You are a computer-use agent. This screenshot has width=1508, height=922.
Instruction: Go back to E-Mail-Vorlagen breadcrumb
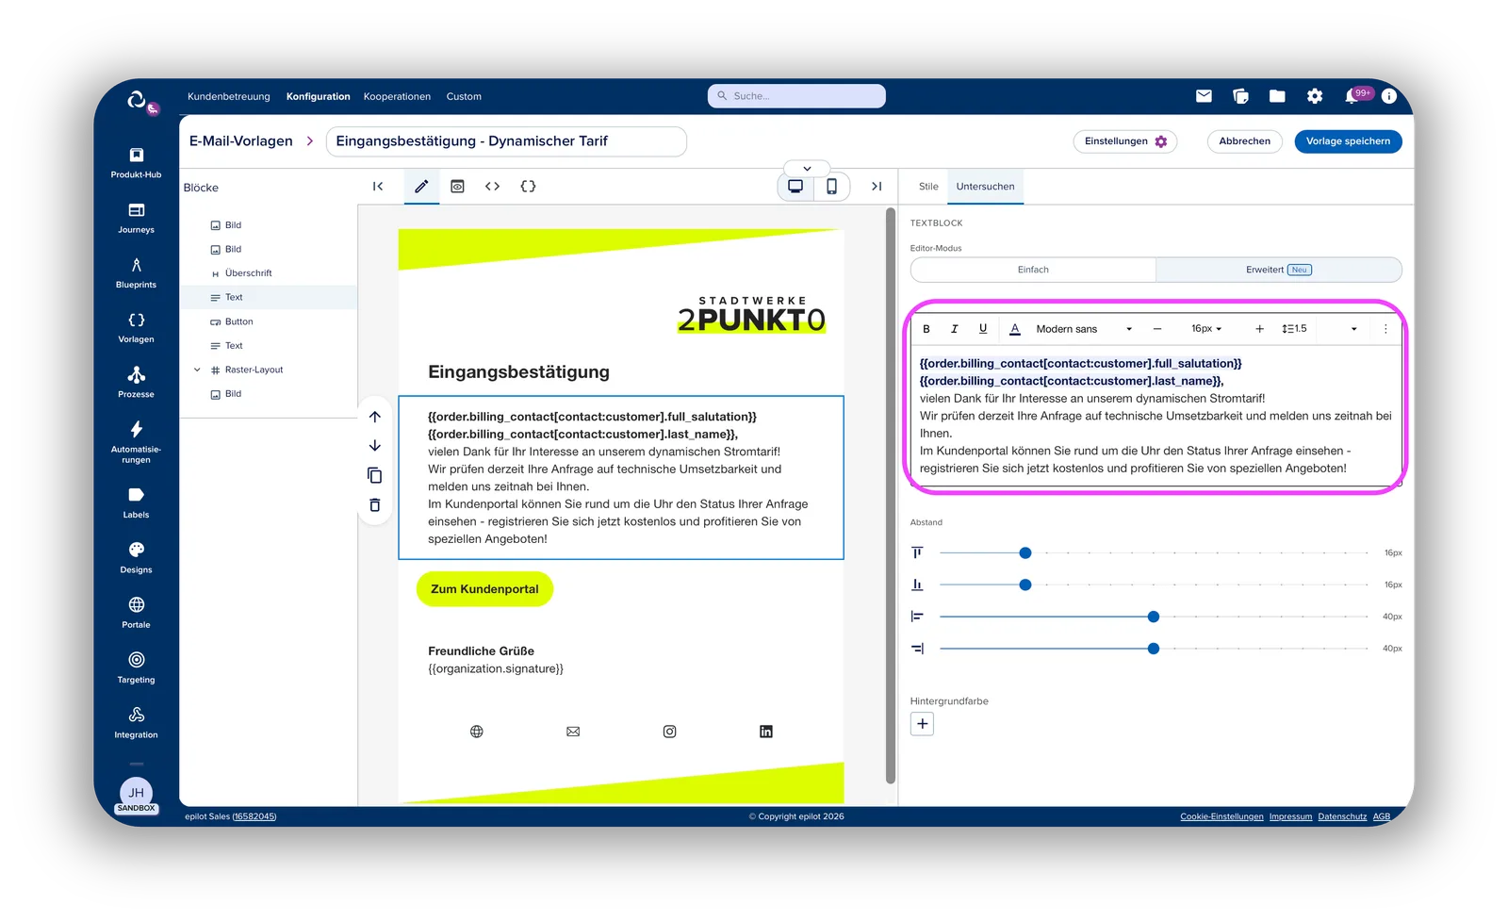coord(240,141)
